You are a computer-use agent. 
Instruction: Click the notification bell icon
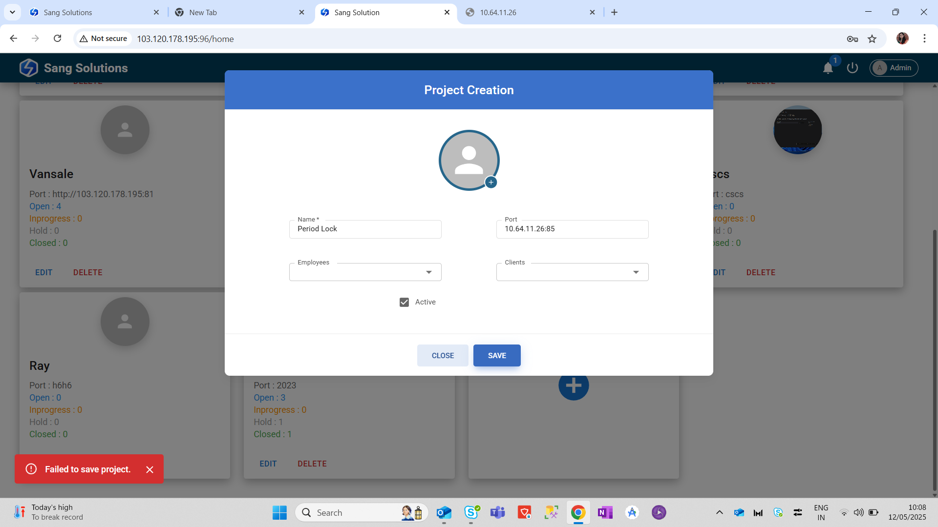coord(828,68)
